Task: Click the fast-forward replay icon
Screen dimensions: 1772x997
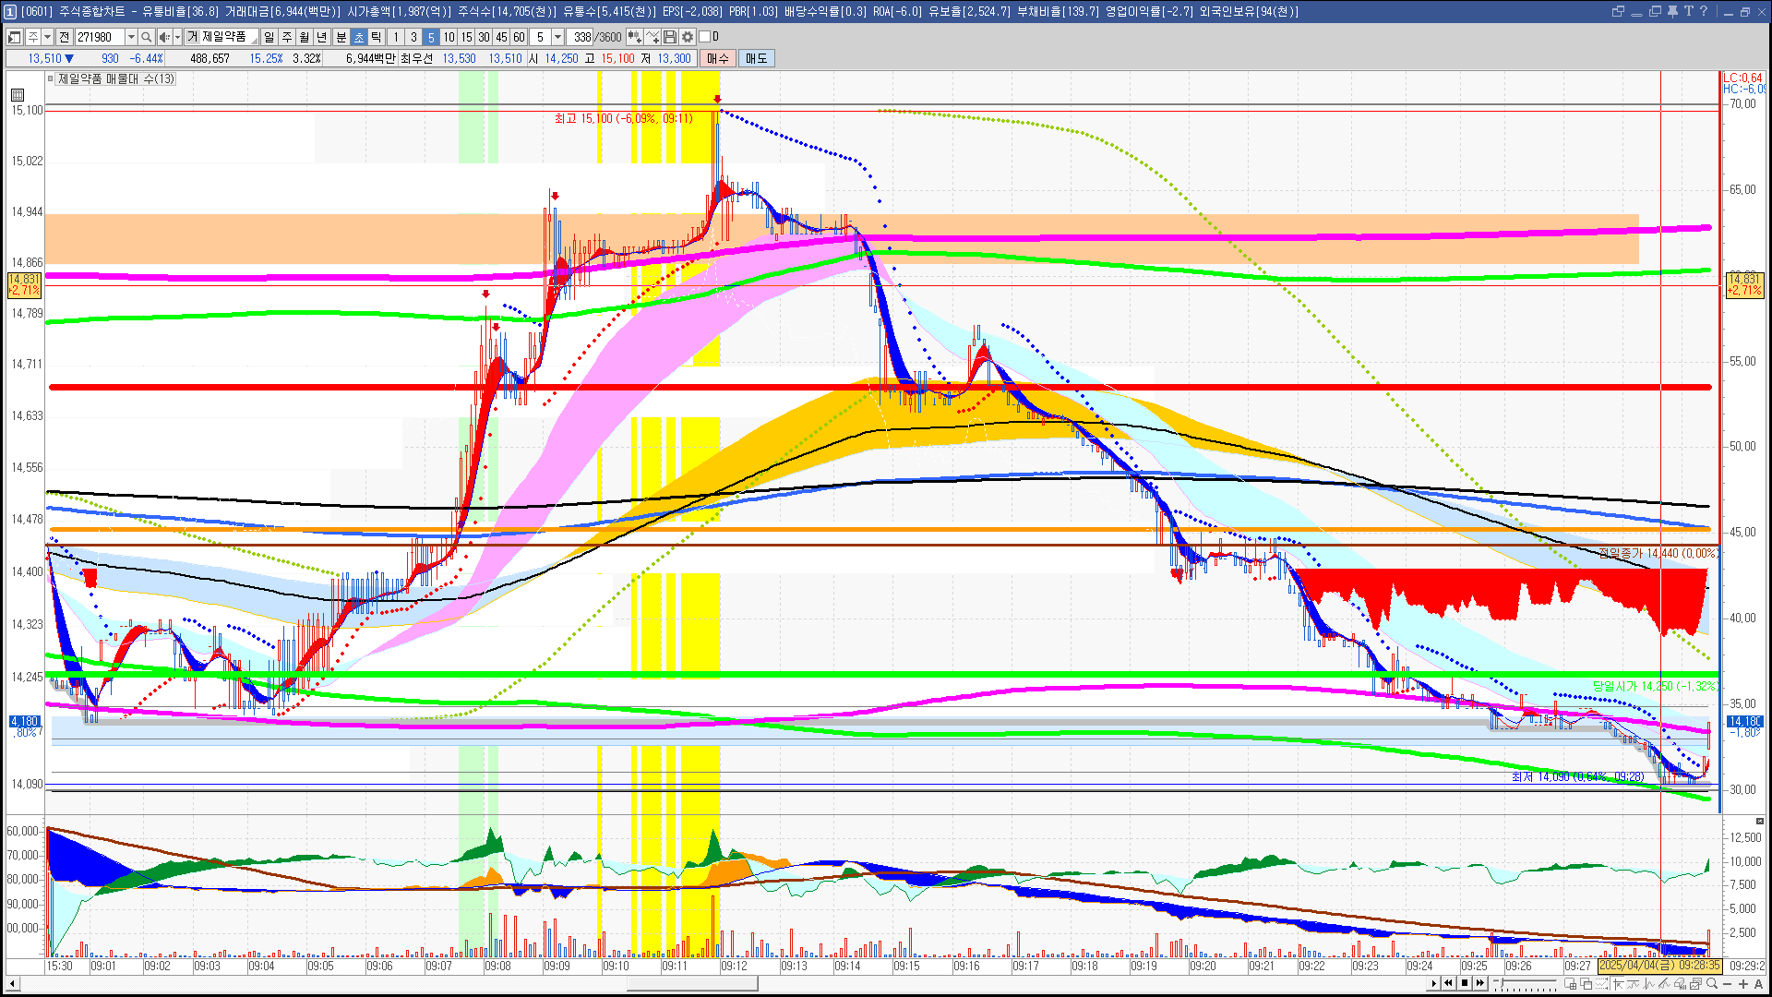Action: click(x=1480, y=983)
